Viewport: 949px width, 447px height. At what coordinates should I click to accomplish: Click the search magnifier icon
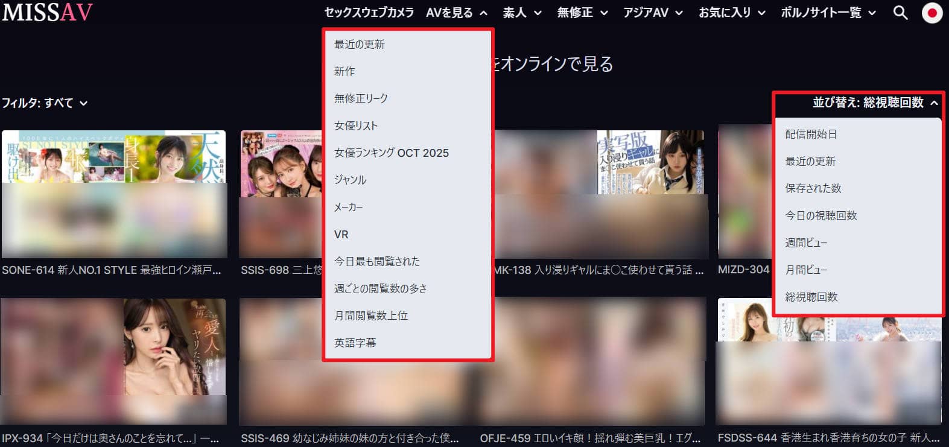(900, 13)
